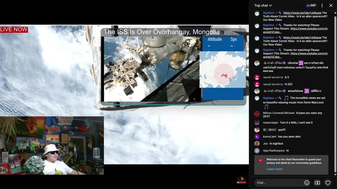Click the YouTube icon in welcome notice
This screenshot has height=189, width=337.
[260, 160]
